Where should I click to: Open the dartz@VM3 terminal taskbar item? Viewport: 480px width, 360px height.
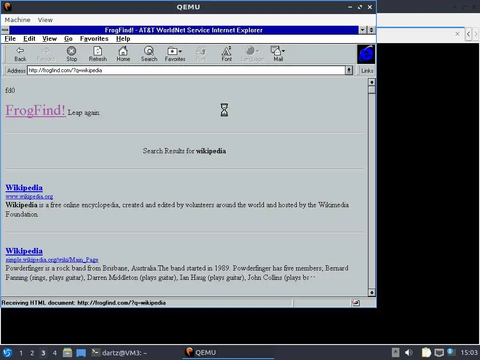pos(120,352)
